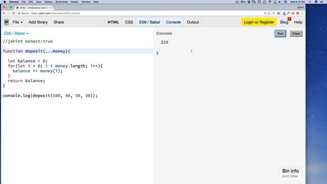Click the red Opera-style extension icon
This screenshot has width=327, height=184.
tap(293, 13)
